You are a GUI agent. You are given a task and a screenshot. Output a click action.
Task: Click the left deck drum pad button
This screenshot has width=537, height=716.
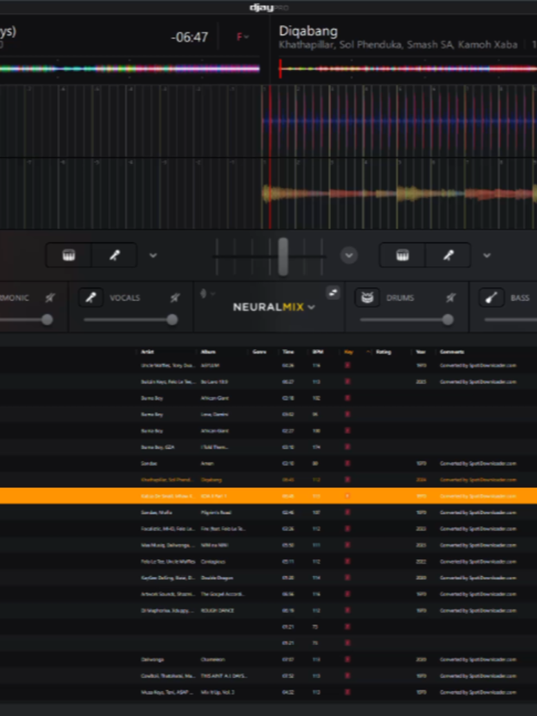coord(69,255)
